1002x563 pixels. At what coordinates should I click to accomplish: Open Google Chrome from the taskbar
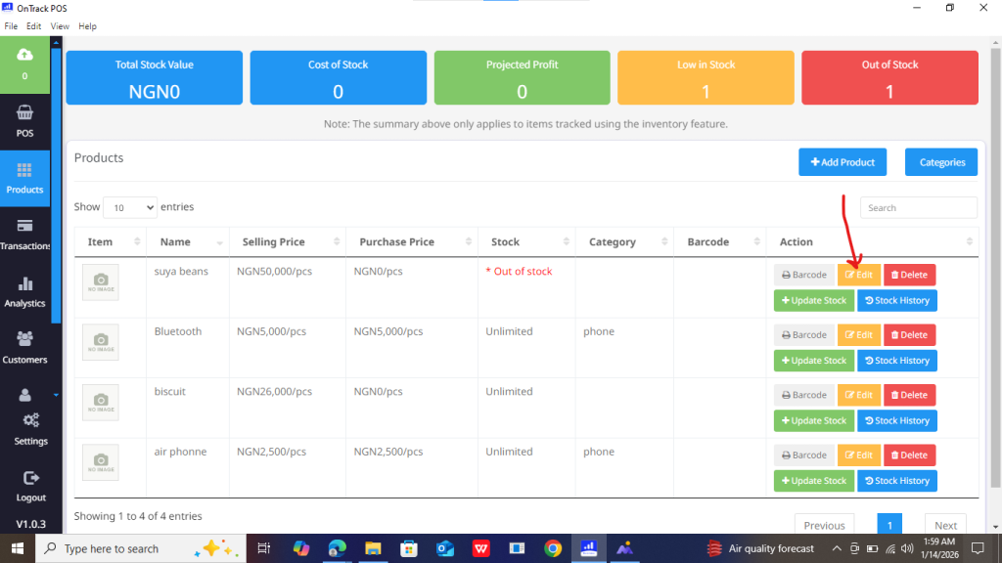(553, 548)
